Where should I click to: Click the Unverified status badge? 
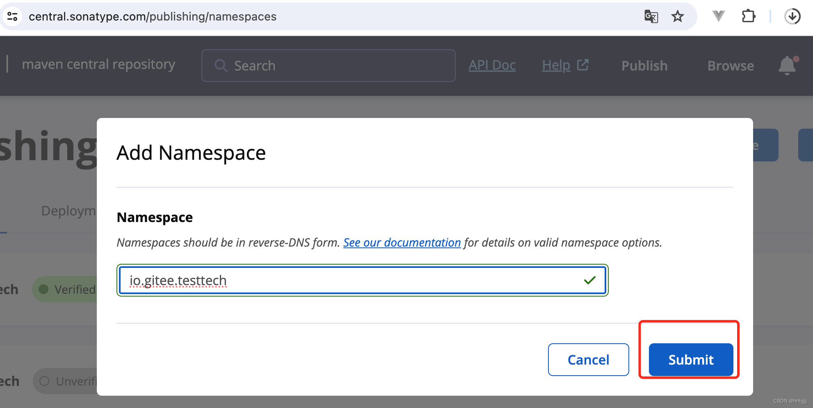coord(66,381)
